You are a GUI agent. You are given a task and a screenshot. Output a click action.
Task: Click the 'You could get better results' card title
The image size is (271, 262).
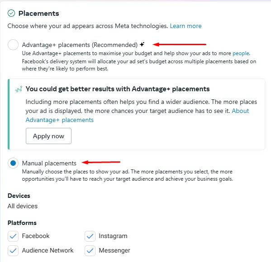pos(118,89)
